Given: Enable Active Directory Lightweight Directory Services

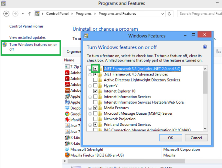Looking at the screenshot, I should pyautogui.click(x=95, y=80).
